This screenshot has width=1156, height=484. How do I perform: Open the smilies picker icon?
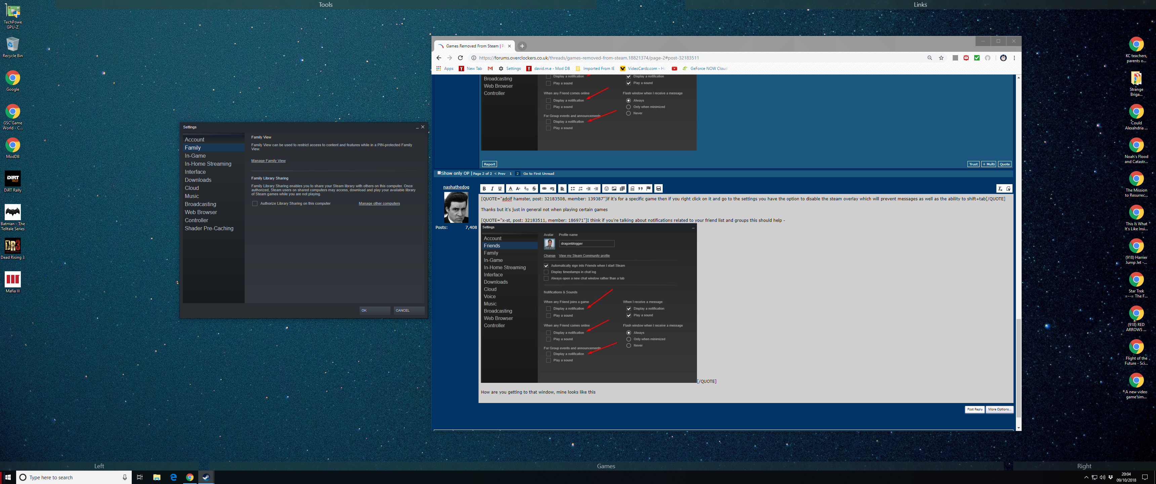click(x=607, y=189)
